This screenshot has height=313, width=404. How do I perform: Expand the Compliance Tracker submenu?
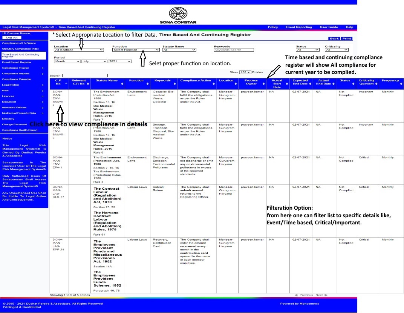pyautogui.click(x=42, y=68)
